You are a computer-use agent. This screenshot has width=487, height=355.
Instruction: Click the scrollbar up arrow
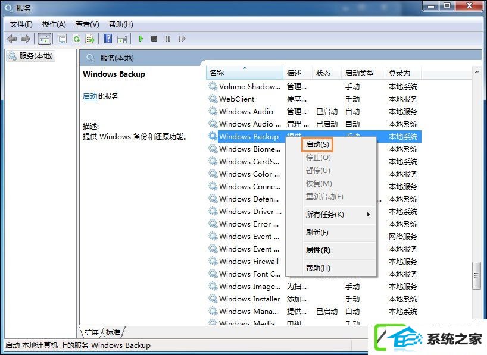477,72
